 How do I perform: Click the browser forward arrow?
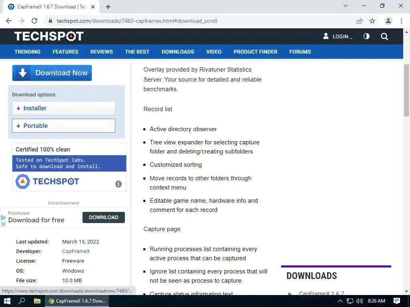pos(22,21)
